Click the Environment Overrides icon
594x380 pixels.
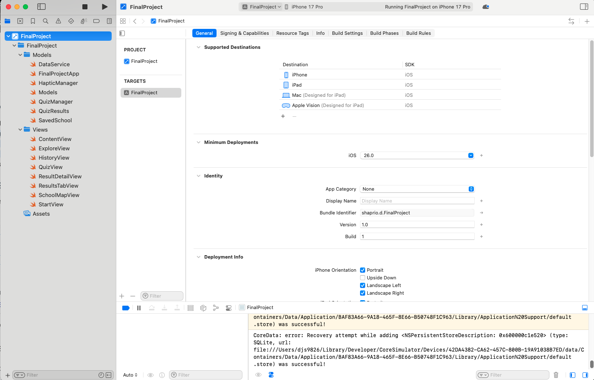click(229, 307)
